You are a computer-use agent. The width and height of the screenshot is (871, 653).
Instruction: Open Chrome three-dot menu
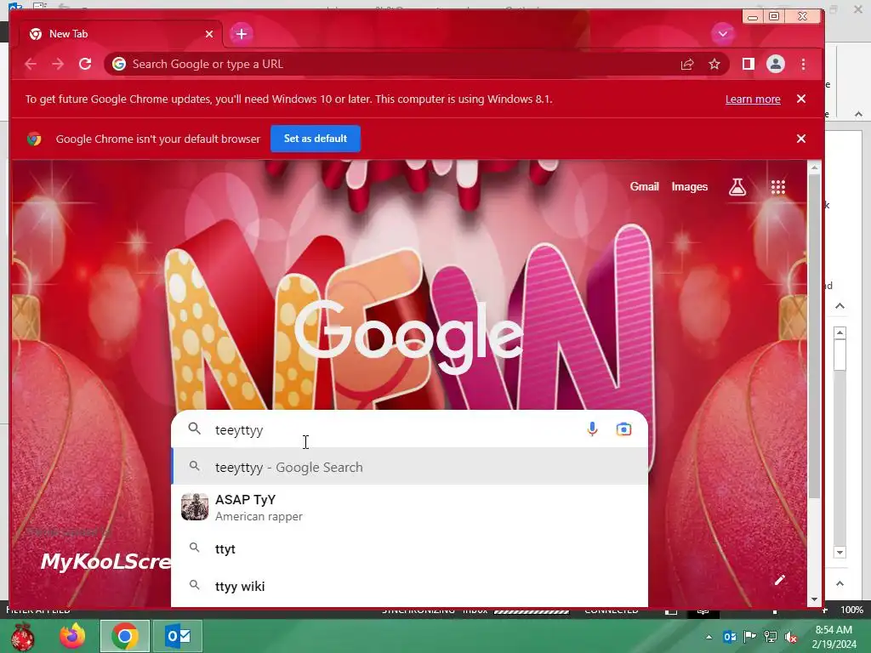[803, 65]
